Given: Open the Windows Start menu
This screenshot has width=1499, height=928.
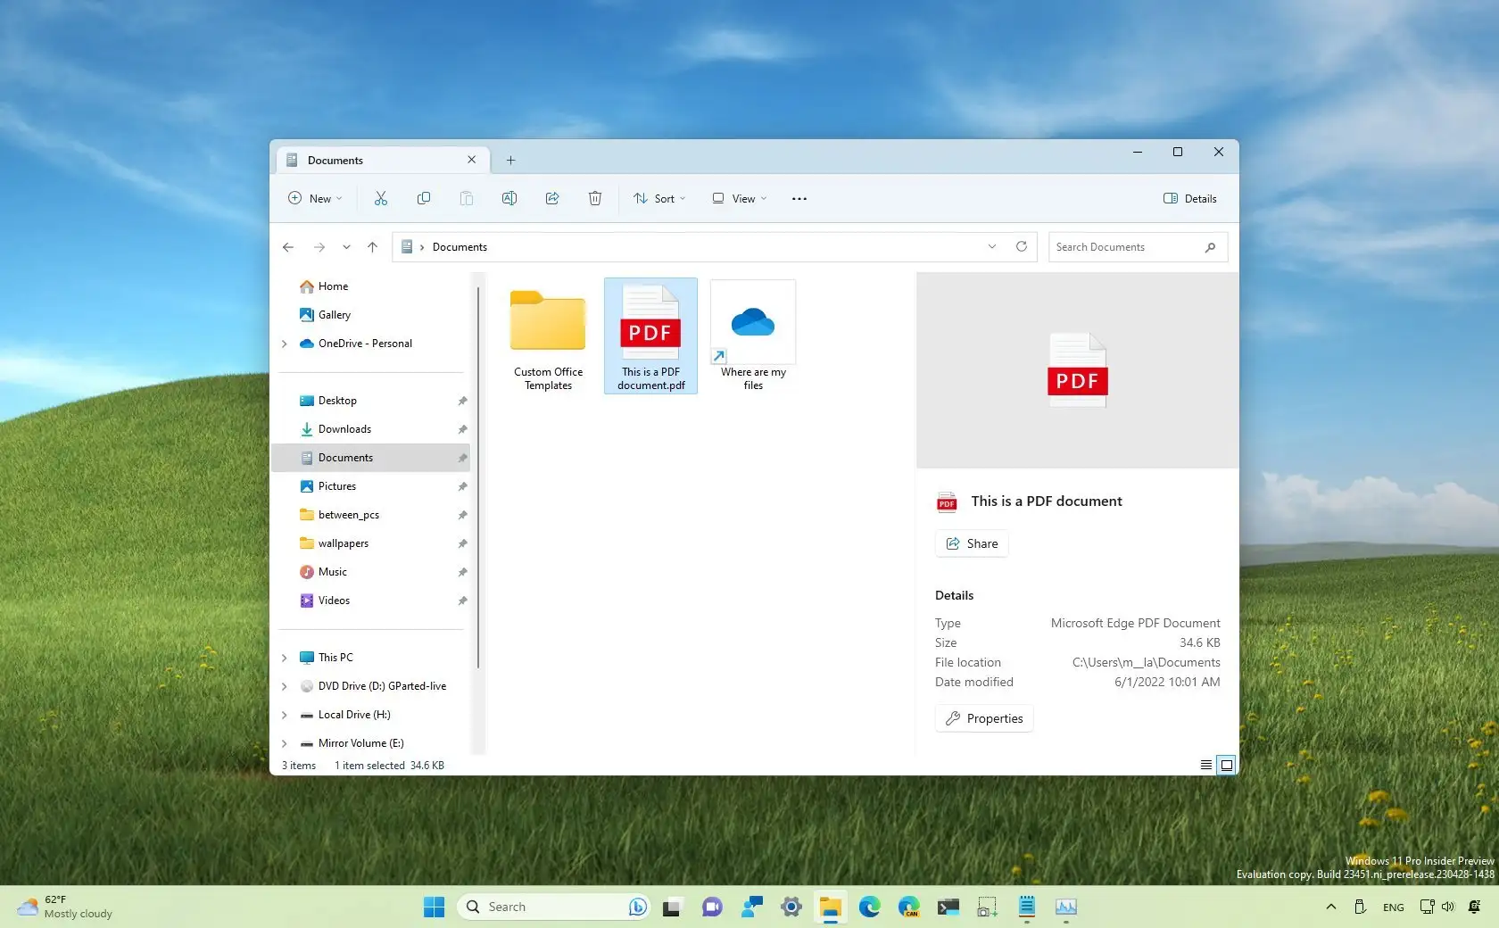Looking at the screenshot, I should (x=435, y=907).
